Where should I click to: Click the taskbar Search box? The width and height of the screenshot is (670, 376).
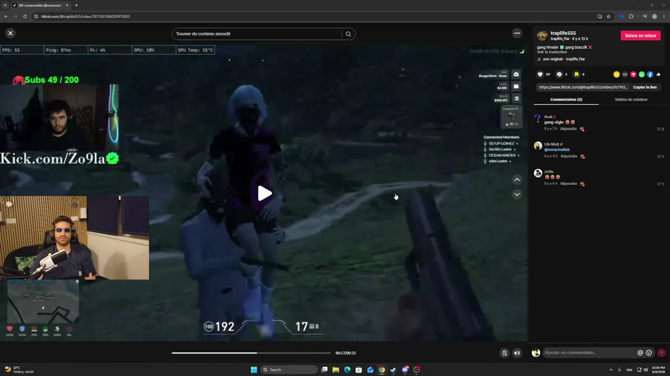click(x=289, y=370)
